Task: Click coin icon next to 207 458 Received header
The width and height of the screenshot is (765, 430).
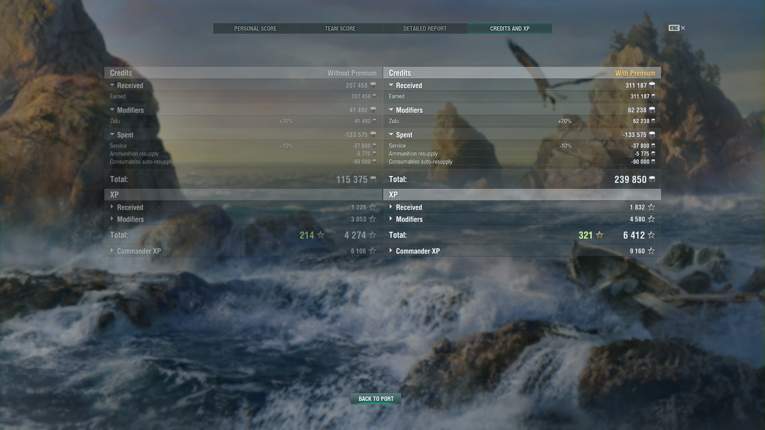Action: pyautogui.click(x=373, y=85)
